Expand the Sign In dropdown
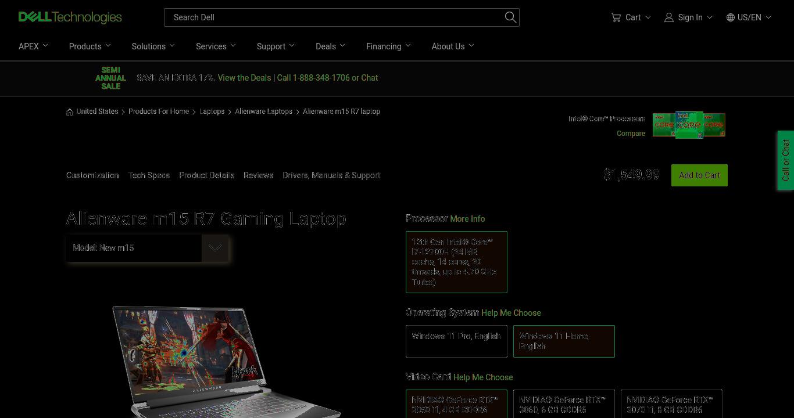This screenshot has height=418, width=794. coord(688,17)
